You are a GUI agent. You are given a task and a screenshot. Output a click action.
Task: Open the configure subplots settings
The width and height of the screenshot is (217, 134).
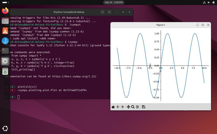click(x=137, y=107)
